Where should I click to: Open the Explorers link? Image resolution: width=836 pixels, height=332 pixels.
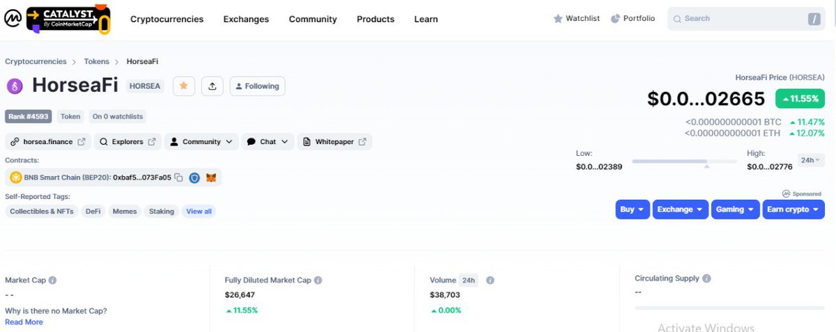point(127,142)
